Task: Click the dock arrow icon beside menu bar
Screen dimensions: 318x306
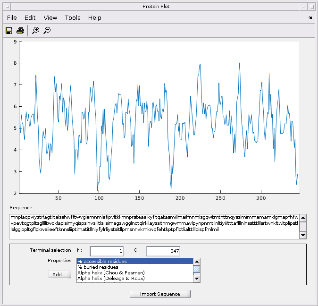Action: click(310, 18)
